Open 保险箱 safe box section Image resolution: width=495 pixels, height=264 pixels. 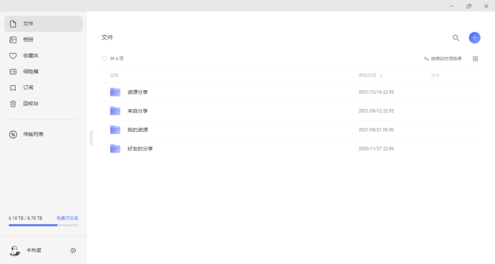(30, 71)
